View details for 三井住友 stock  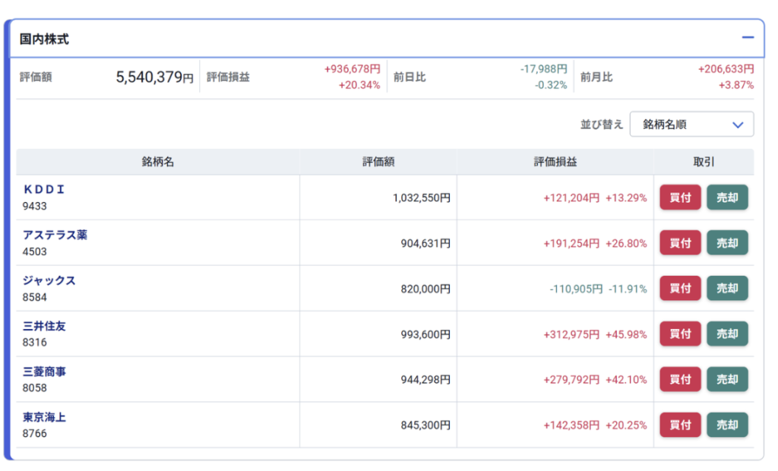click(x=44, y=327)
